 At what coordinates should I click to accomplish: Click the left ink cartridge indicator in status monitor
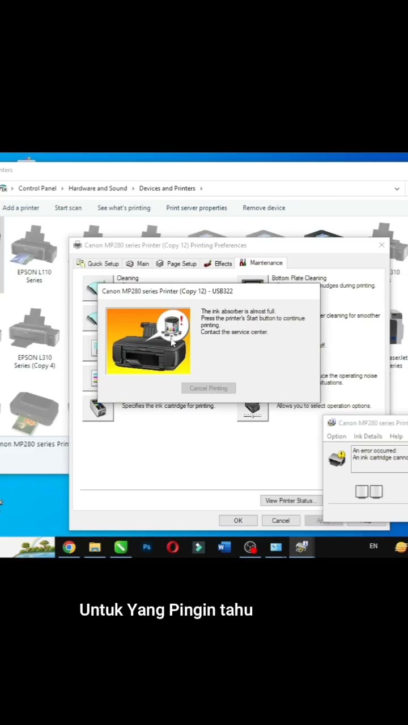pos(362,492)
